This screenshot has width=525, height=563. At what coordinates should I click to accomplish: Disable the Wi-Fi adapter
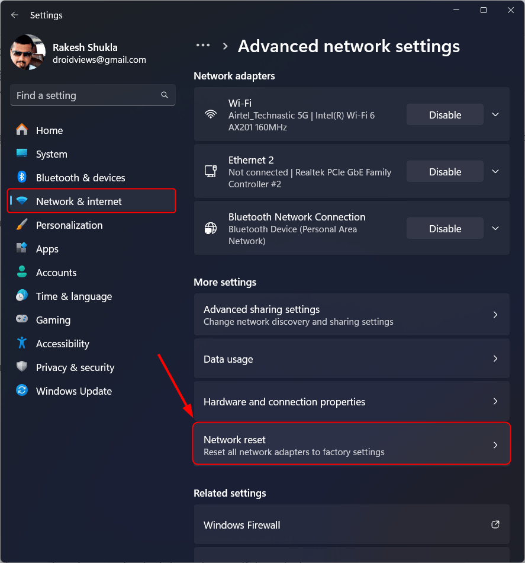click(x=445, y=115)
